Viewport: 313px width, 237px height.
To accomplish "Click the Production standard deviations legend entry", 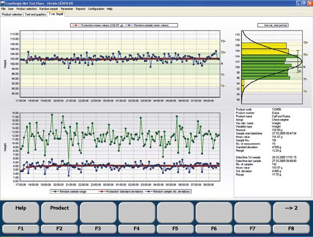I will coord(121,192).
